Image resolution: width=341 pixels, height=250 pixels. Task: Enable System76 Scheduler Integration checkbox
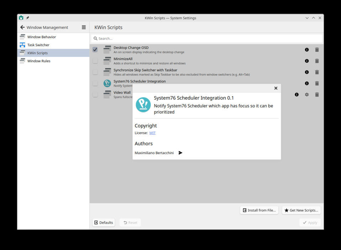tap(95, 83)
